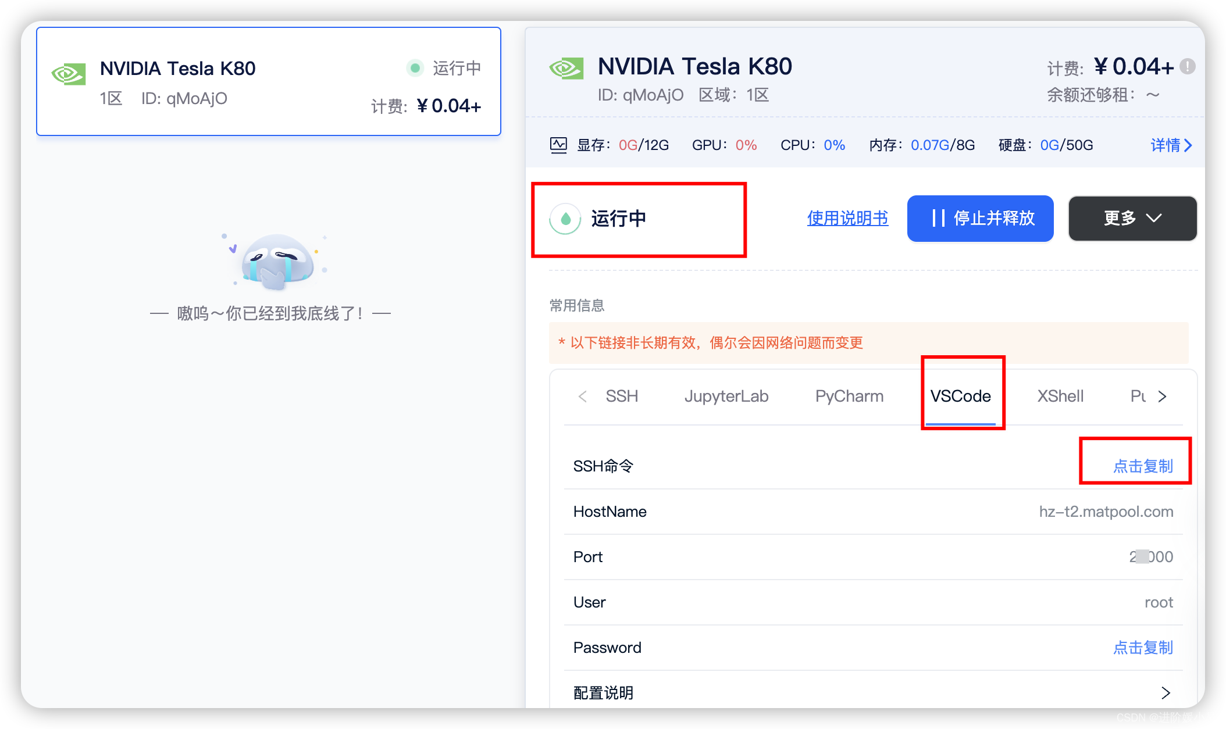Switch to the JupyterLab tab

pyautogui.click(x=726, y=396)
